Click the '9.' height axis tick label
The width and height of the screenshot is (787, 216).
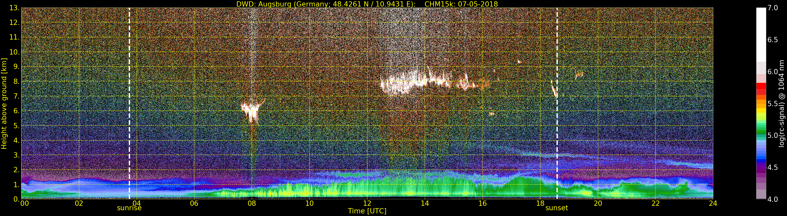point(17,67)
